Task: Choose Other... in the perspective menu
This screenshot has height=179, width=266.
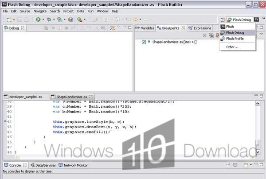Action: [238, 47]
